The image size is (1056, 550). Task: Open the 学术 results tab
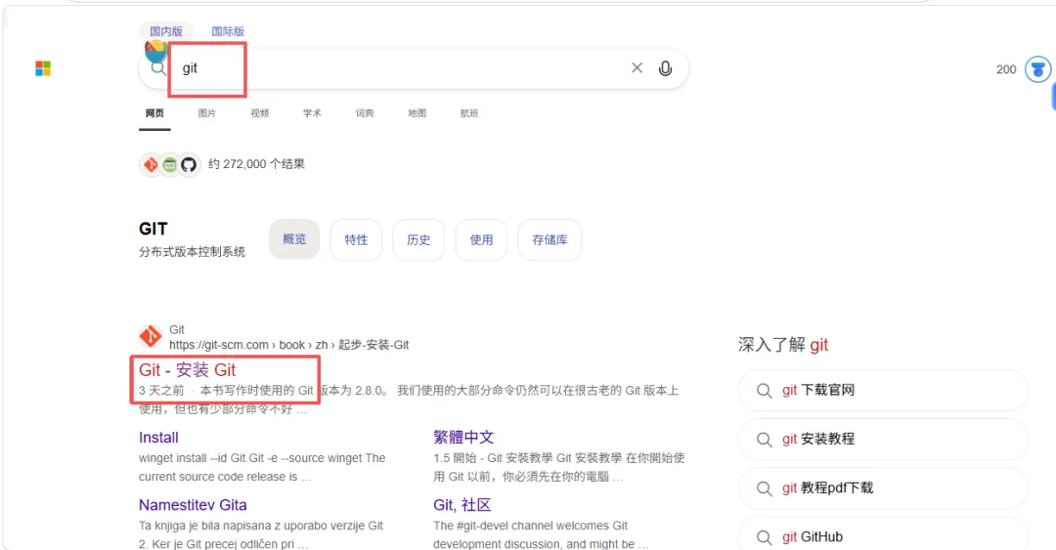(x=312, y=113)
